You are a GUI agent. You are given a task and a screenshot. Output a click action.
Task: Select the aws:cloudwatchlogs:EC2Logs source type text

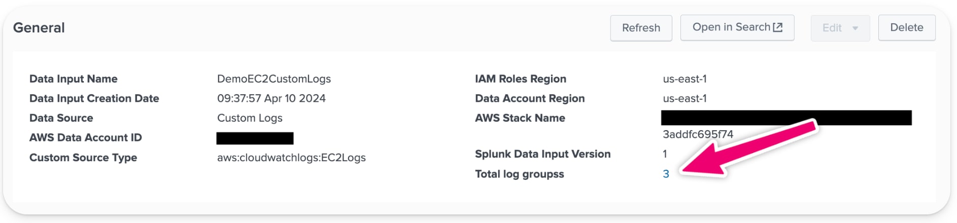click(291, 158)
